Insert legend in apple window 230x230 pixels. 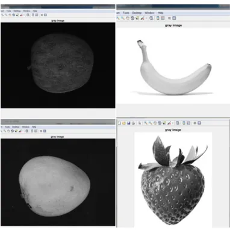pyautogui.click(x=37, y=15)
